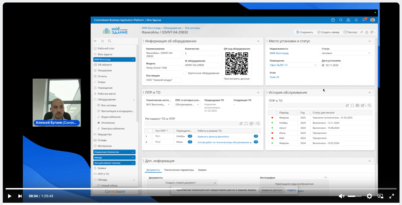Adjust the video volume slider

coord(354,196)
